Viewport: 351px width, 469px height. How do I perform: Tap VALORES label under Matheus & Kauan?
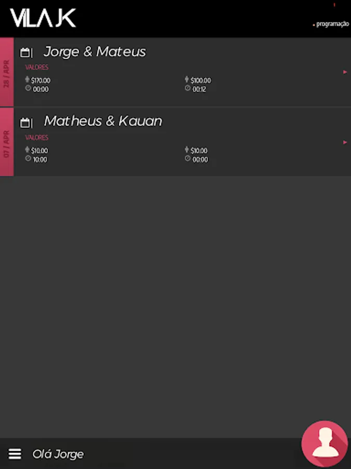pos(37,138)
